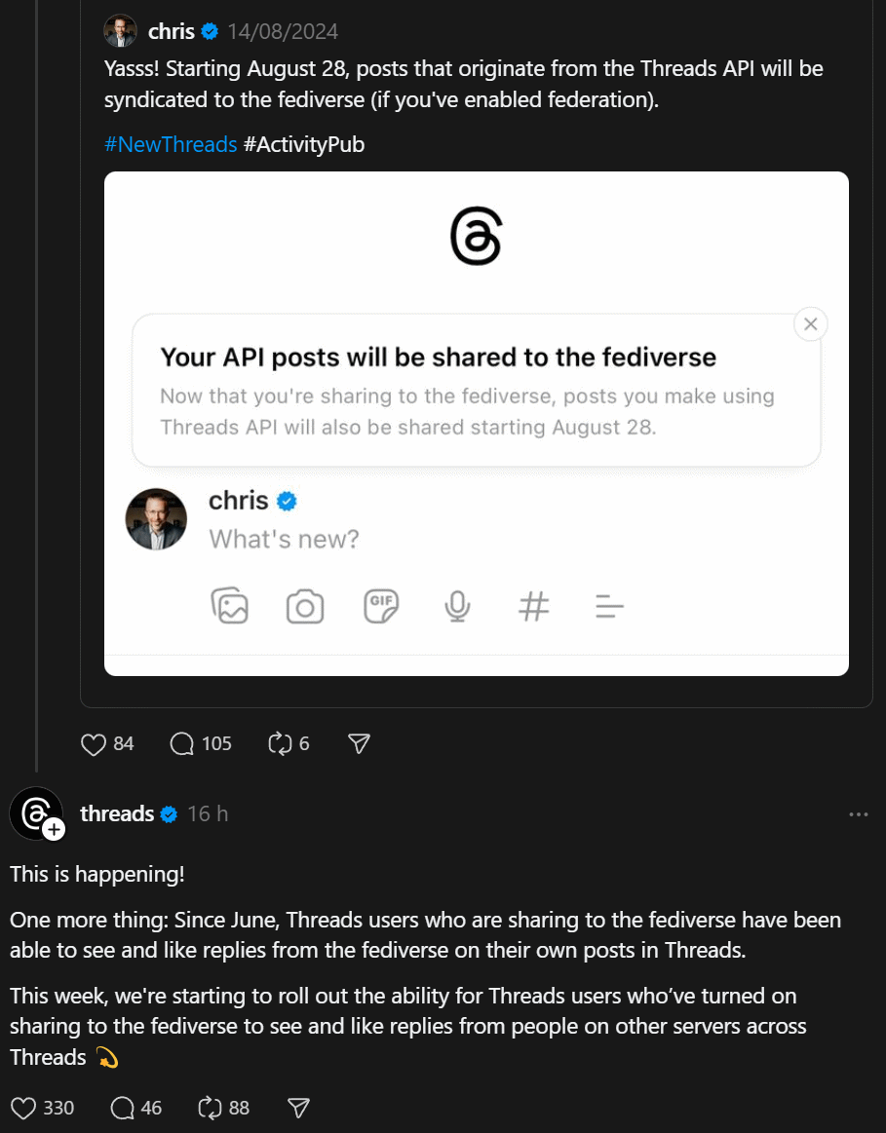Dismiss the fediverse notification with the X
Viewport: 886px width, 1133px height.
pyautogui.click(x=810, y=323)
